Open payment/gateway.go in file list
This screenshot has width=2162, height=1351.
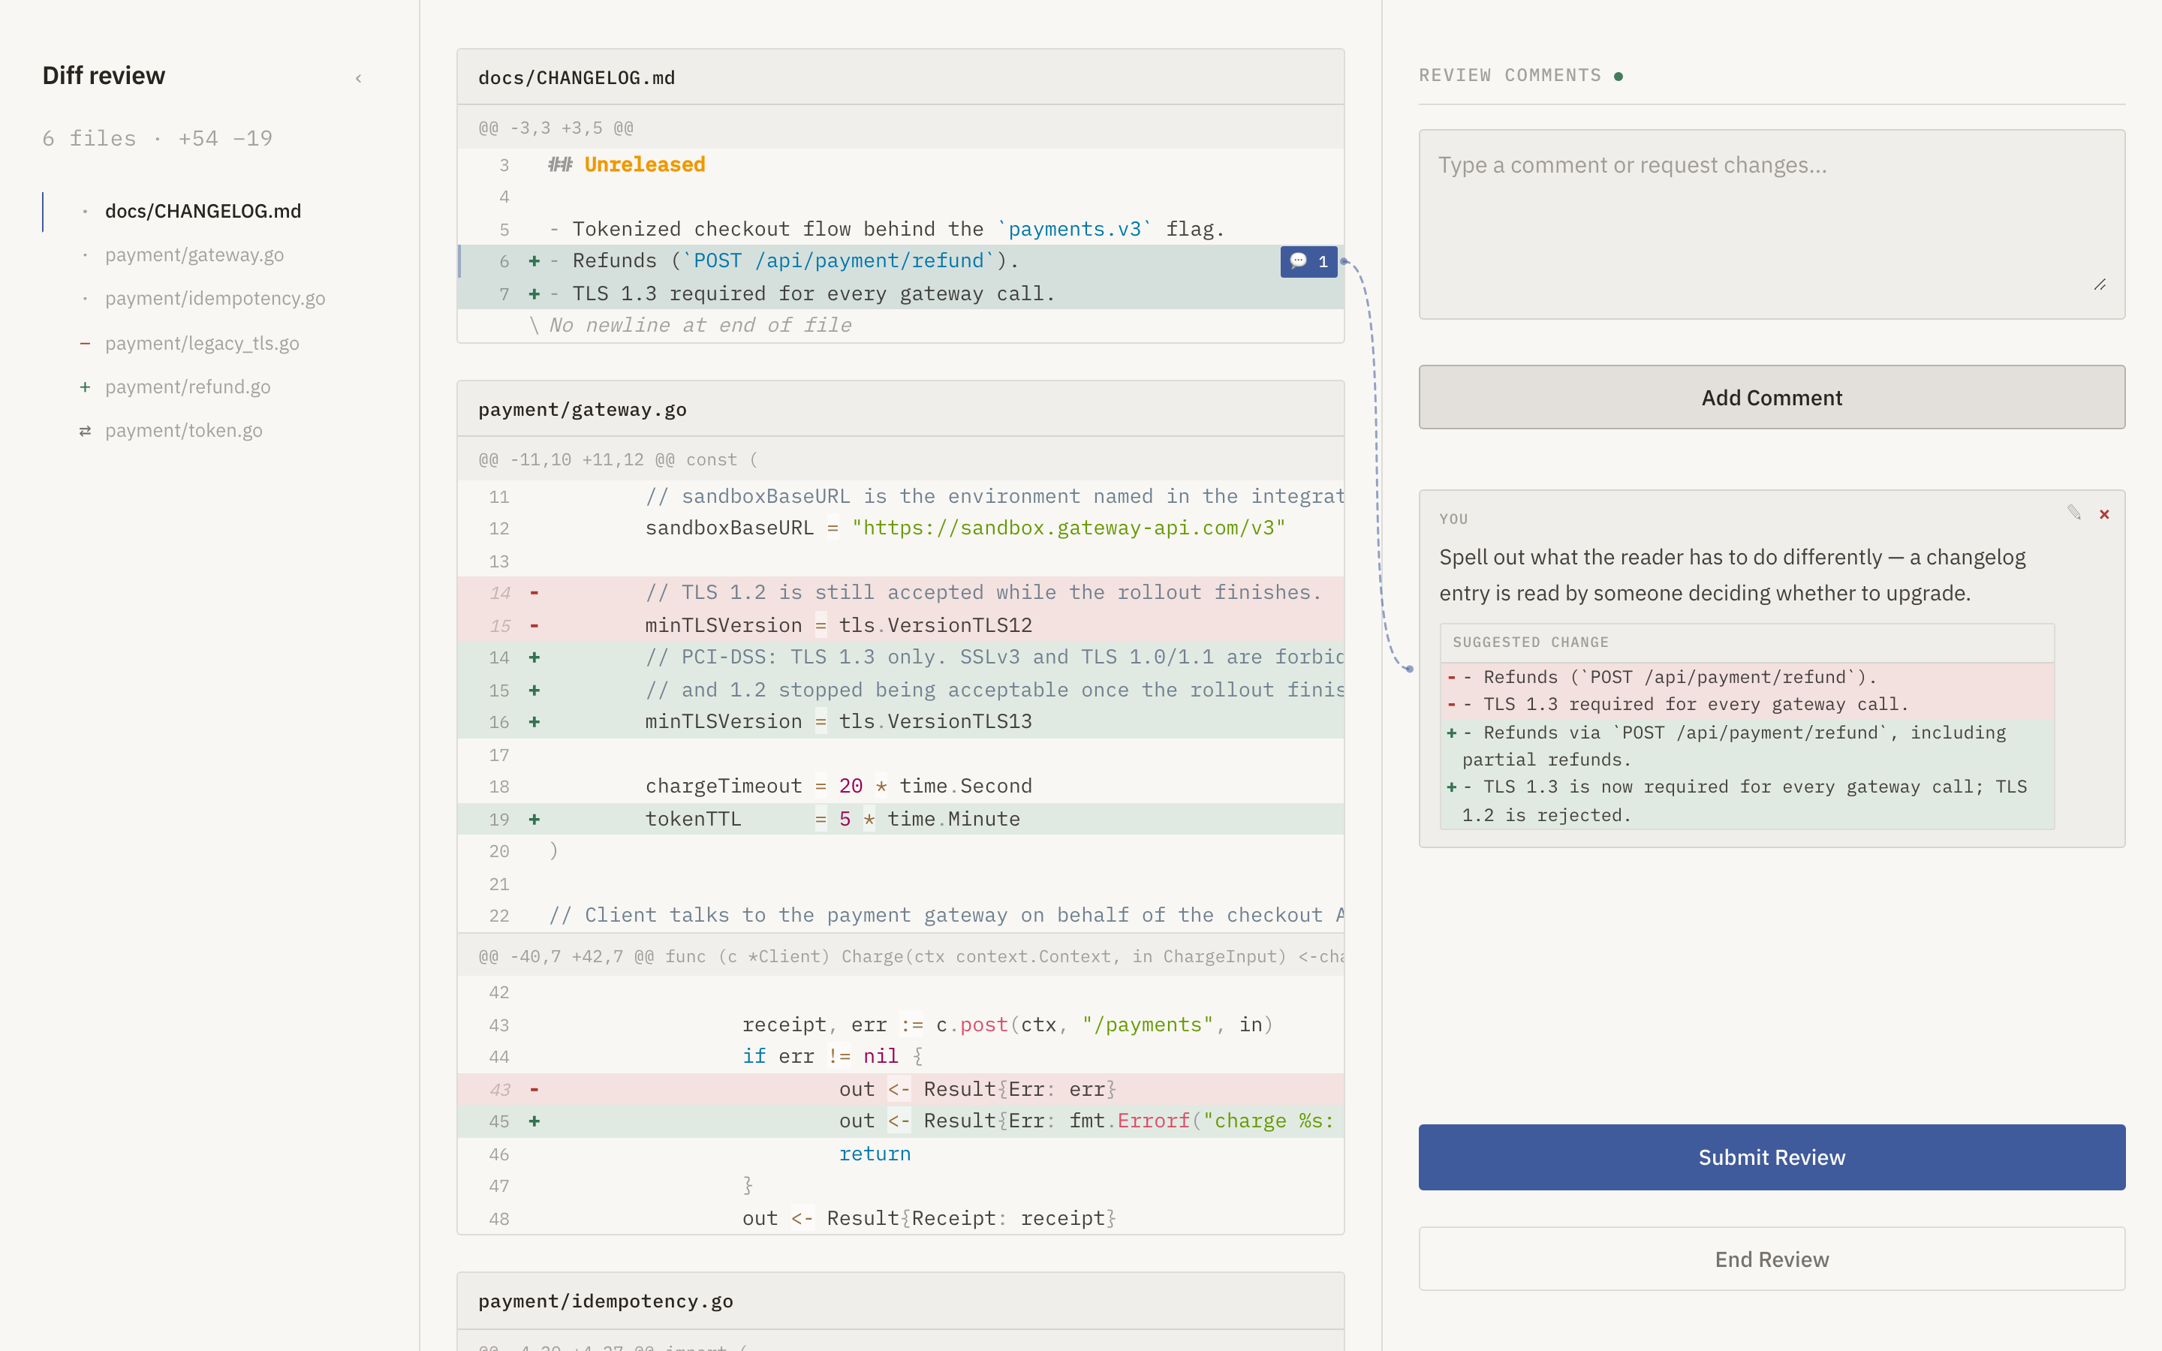click(x=194, y=254)
